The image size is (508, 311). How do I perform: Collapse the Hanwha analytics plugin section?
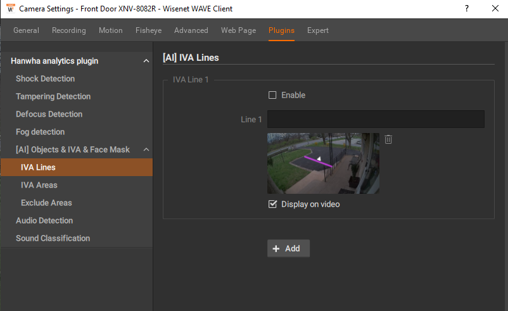[146, 61]
